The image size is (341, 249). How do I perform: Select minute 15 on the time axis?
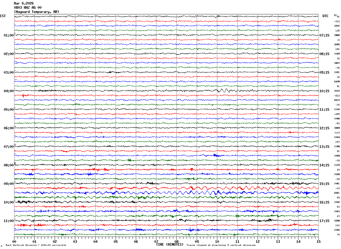coord(318,242)
